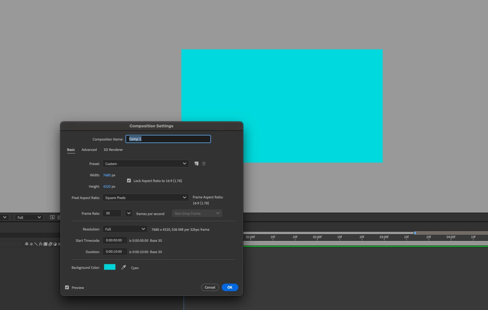The image size is (488, 310).
Task: Open Pixel Aspect Ratio dropdown Square Pixels
Action: coord(146,197)
